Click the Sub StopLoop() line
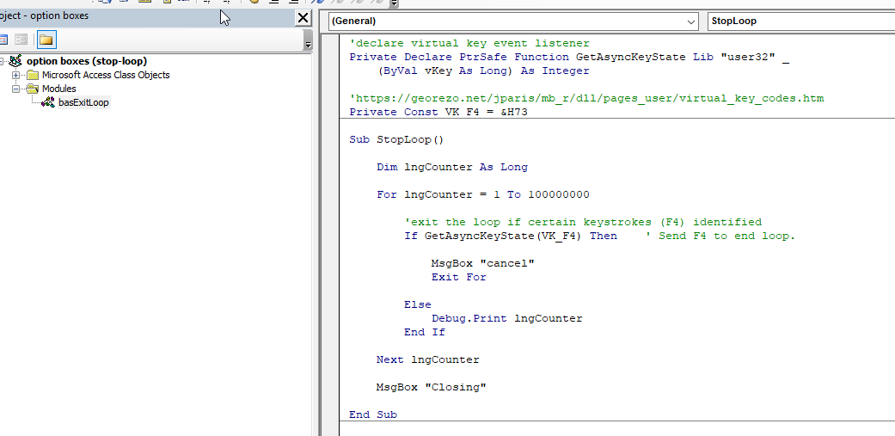 [x=396, y=140]
